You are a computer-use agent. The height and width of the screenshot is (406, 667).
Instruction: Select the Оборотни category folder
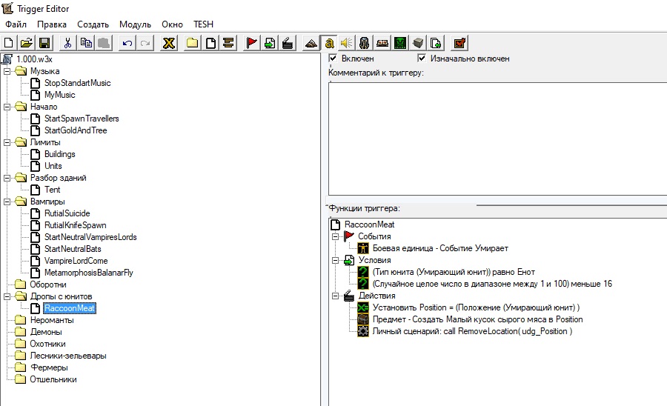tap(47, 284)
